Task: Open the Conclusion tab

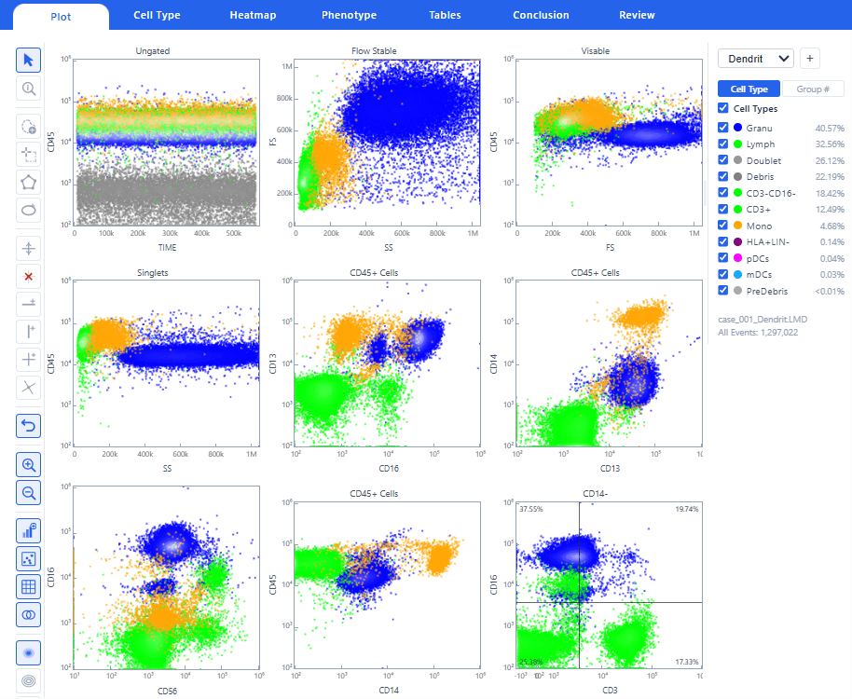Action: tap(542, 15)
